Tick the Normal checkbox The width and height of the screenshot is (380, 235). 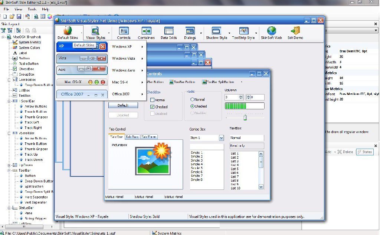[x=153, y=100]
